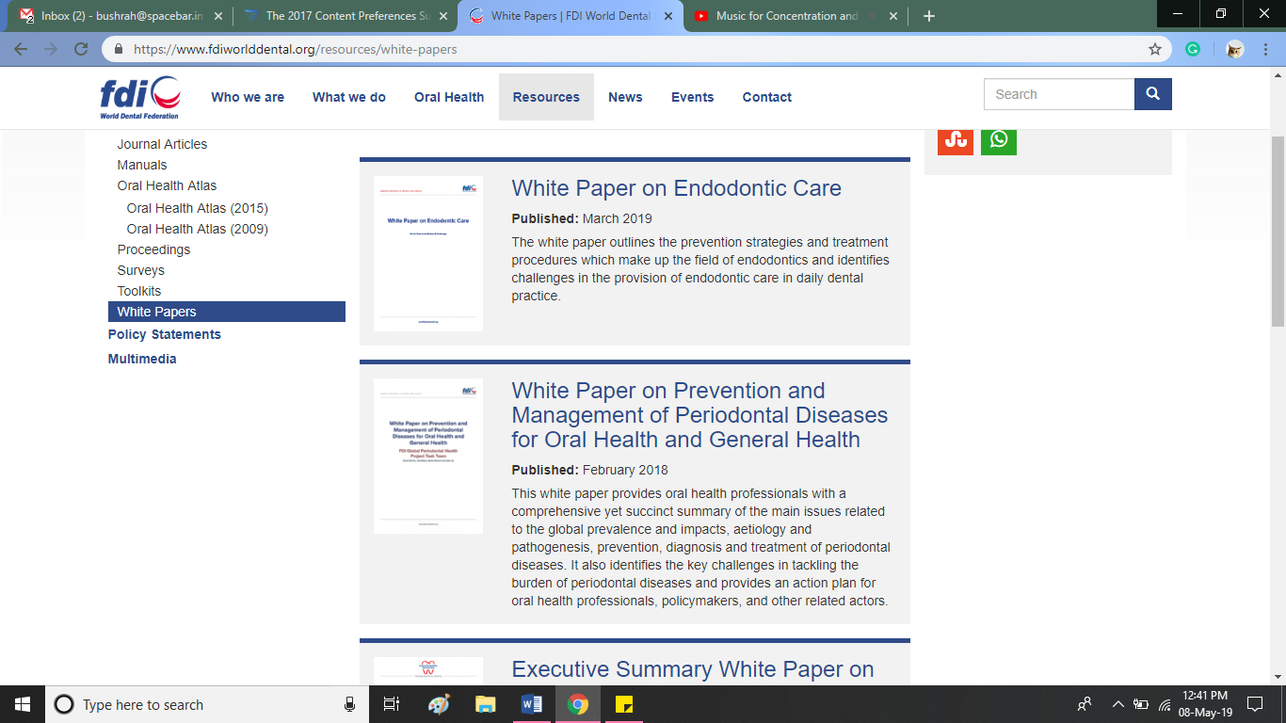Click the browser address bar URL
Viewport: 1286px width, 723px height.
click(x=295, y=49)
